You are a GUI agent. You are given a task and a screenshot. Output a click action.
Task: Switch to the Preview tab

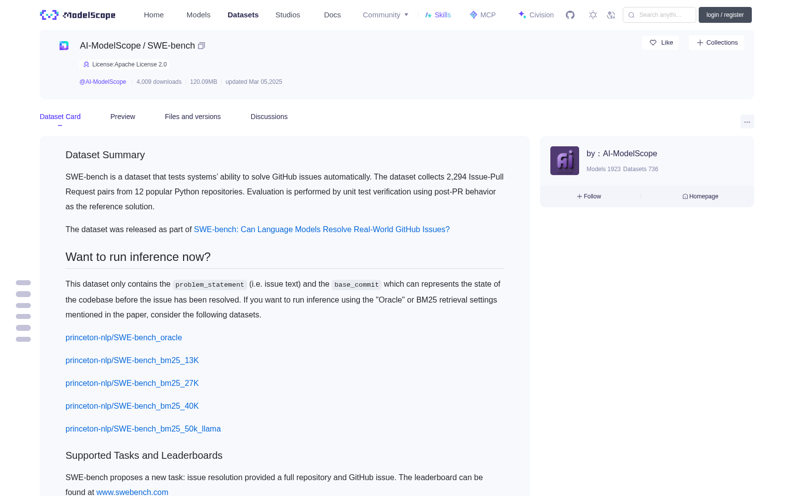123,117
